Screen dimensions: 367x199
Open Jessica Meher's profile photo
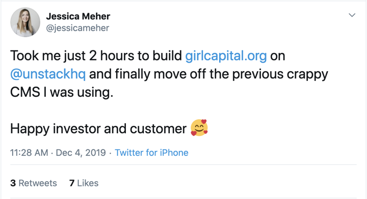(25, 22)
